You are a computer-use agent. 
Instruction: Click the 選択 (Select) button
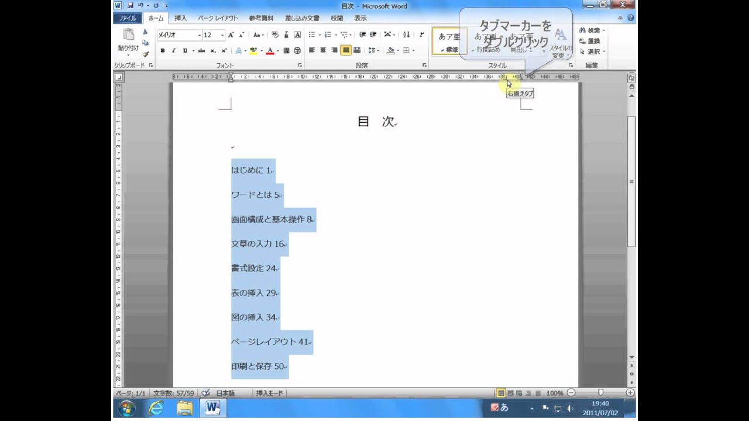592,51
